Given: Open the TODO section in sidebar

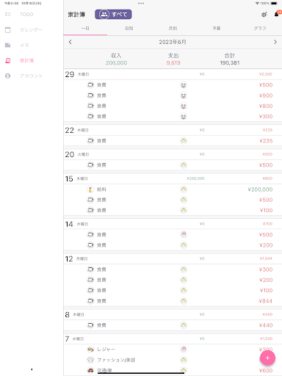Looking at the screenshot, I should pos(26,14).
